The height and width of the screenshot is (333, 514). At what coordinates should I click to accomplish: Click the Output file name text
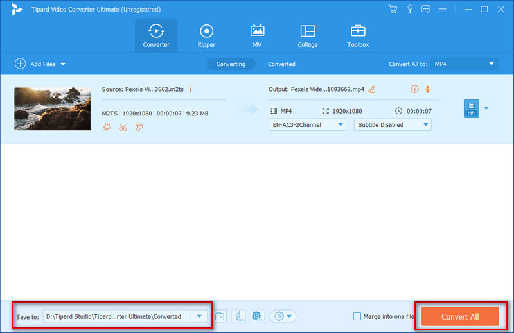pyautogui.click(x=316, y=89)
